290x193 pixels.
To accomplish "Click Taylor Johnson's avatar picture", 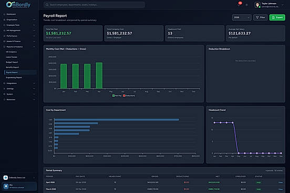I will point(257,5).
